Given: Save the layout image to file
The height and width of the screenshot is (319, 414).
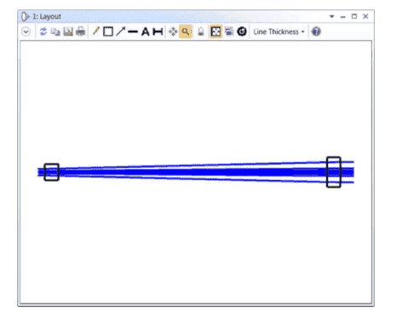Looking at the screenshot, I should tap(68, 32).
